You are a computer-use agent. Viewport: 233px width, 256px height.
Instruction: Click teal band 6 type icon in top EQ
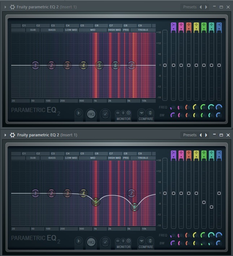tap(211, 25)
